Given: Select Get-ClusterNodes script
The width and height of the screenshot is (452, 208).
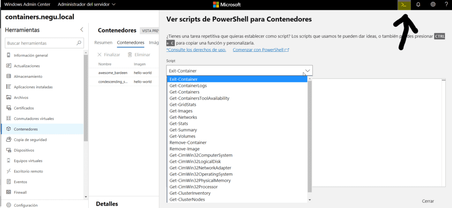Looking at the screenshot, I should [237, 199].
